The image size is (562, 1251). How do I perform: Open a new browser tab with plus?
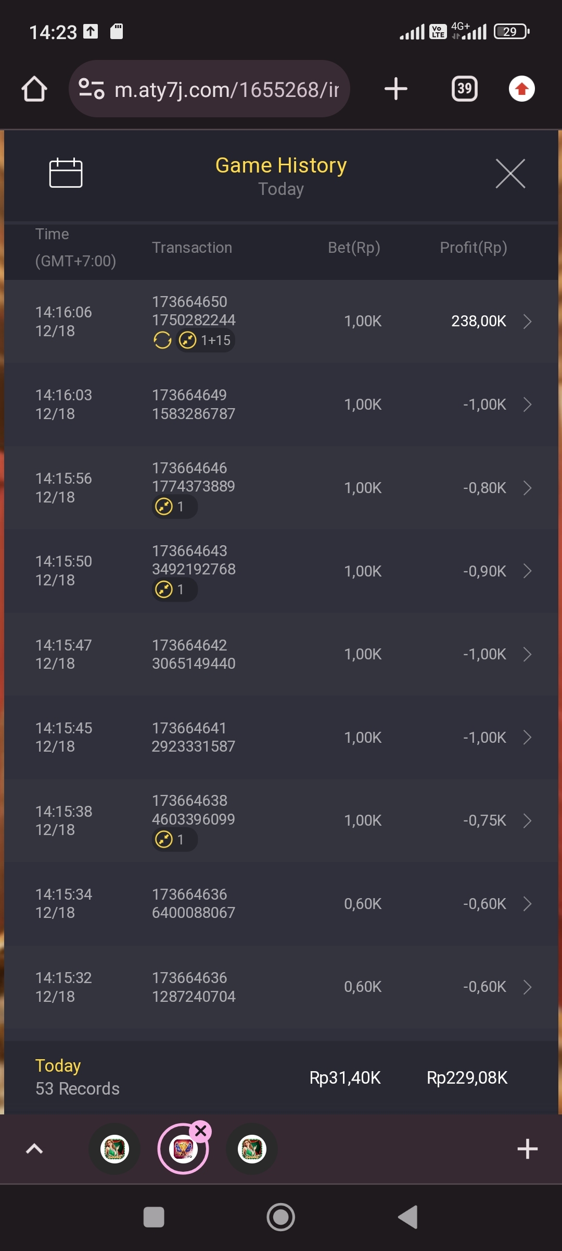coord(395,89)
